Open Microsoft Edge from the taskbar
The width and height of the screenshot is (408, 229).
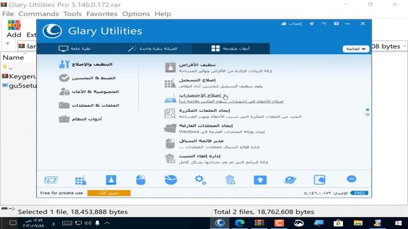(x=240, y=223)
